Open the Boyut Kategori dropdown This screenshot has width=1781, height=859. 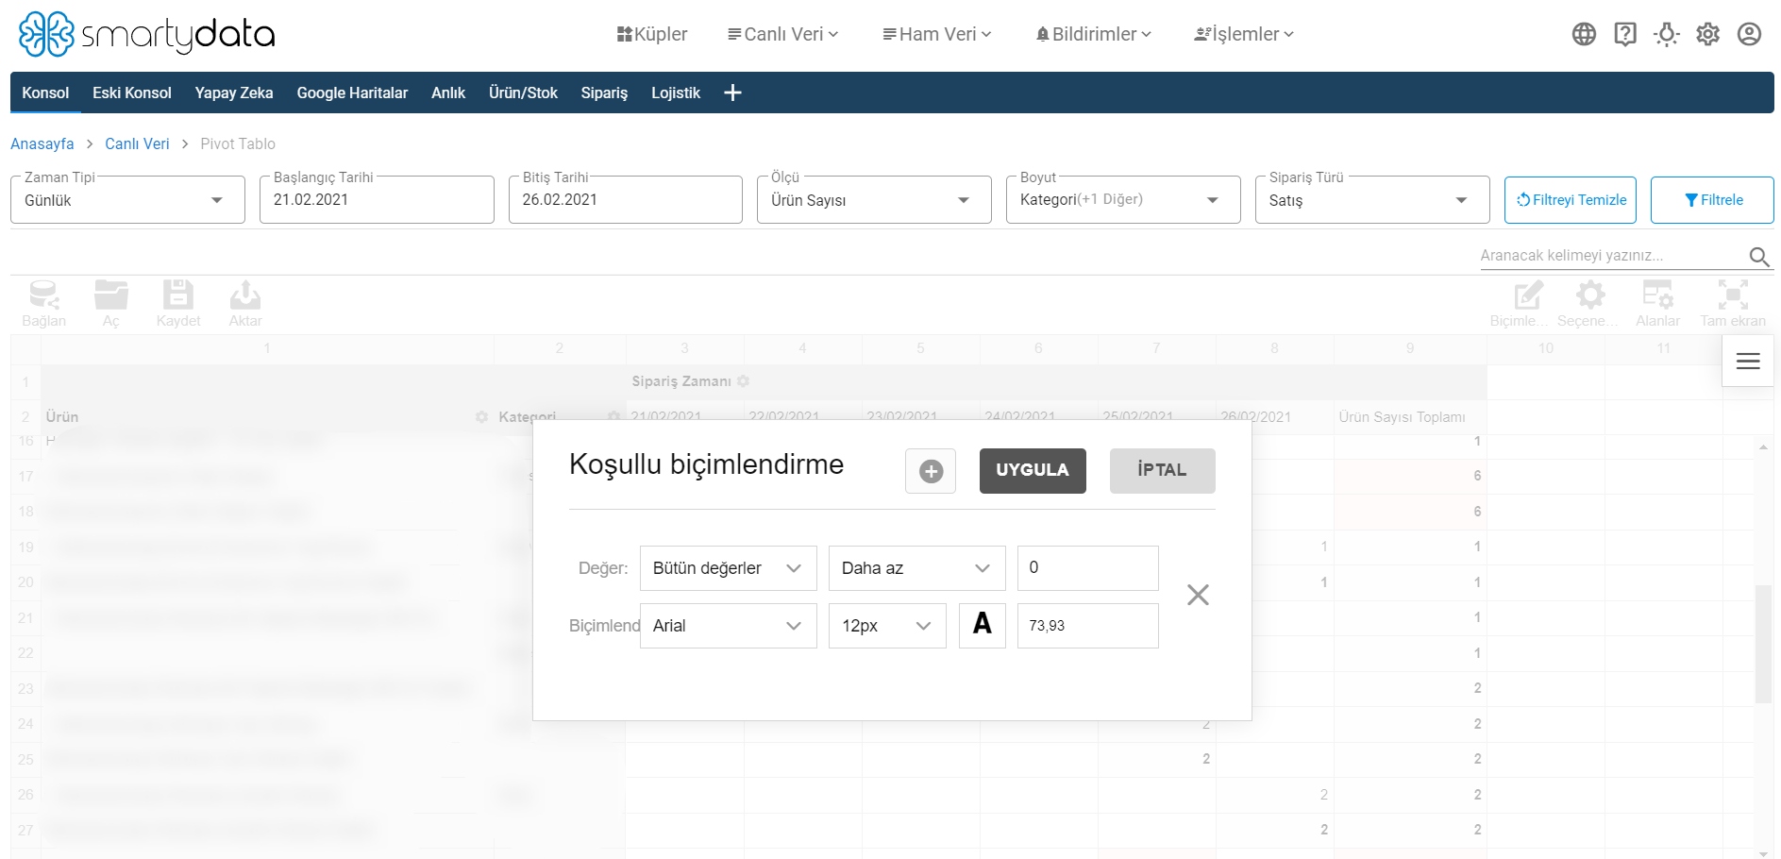[x=1123, y=200]
